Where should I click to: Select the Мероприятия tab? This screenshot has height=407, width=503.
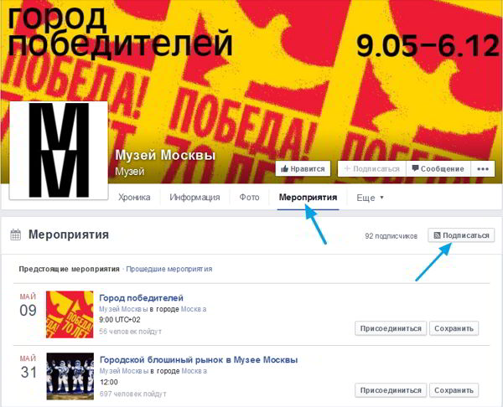pos(308,197)
